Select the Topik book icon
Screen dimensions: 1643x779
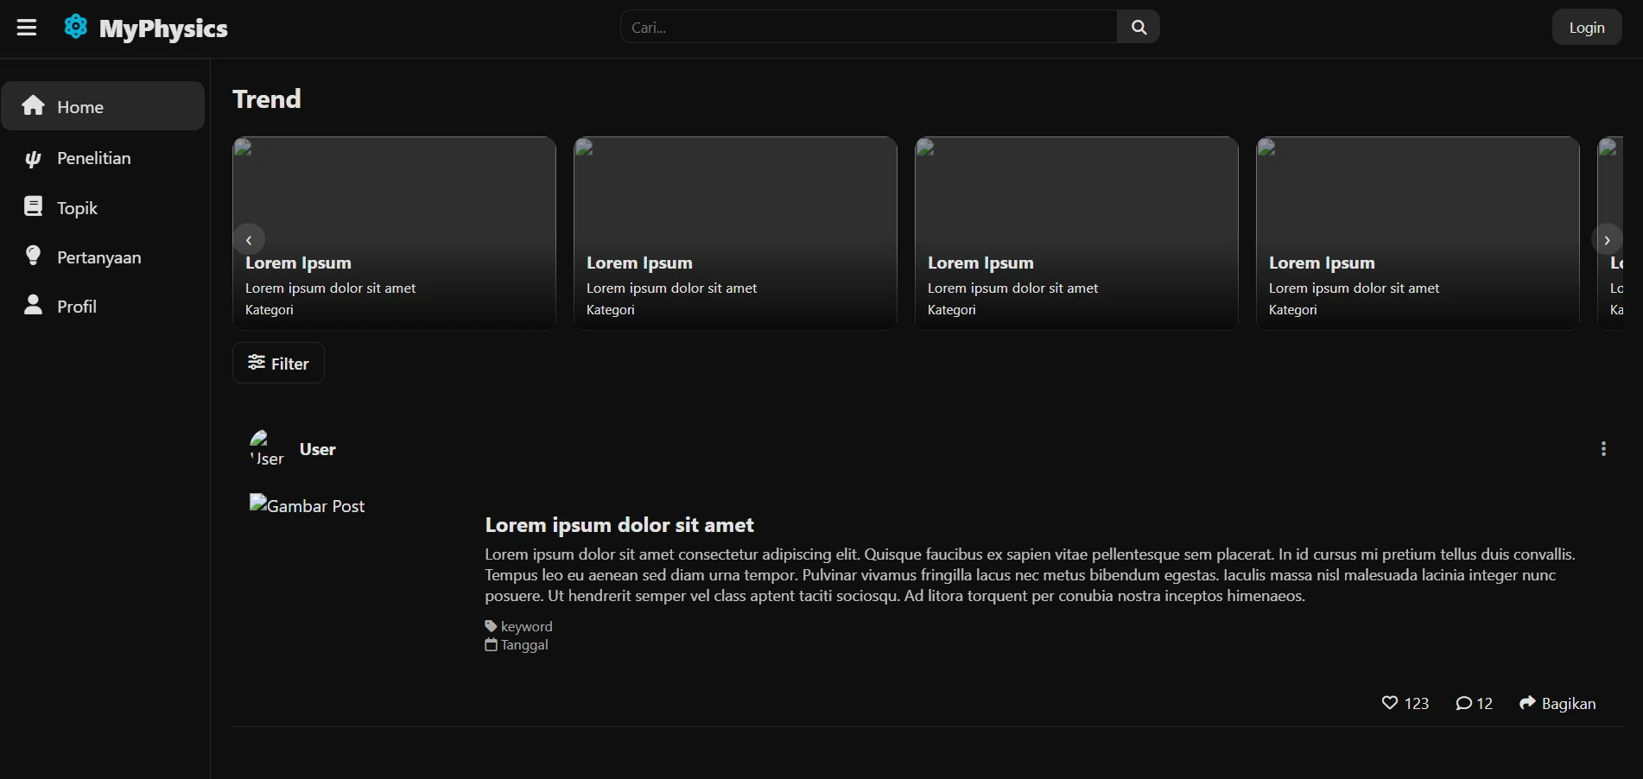point(33,206)
